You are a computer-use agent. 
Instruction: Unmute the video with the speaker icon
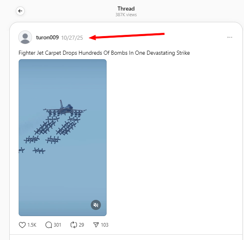pyautogui.click(x=96, y=205)
